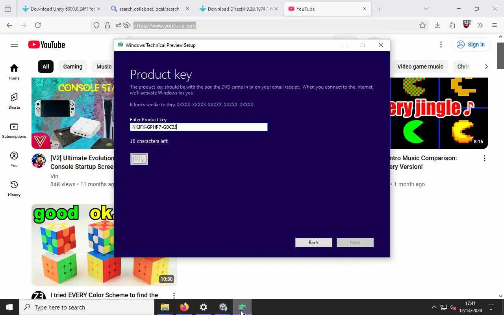Open 'I tried EVERY Color Scheme' title
504x315 pixels.
pyautogui.click(x=104, y=295)
